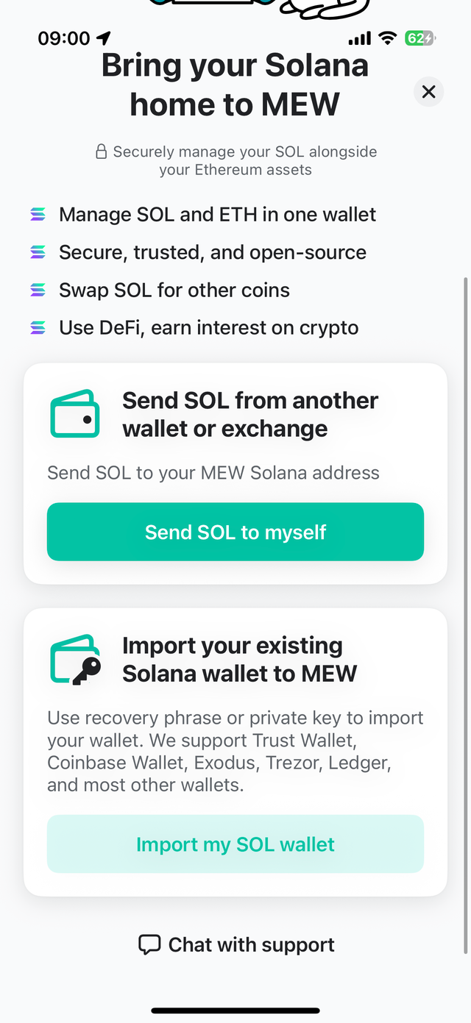Click the Solana logo beside Swap SOL bullet
Viewport: 471px width, 1023px height.
38,290
